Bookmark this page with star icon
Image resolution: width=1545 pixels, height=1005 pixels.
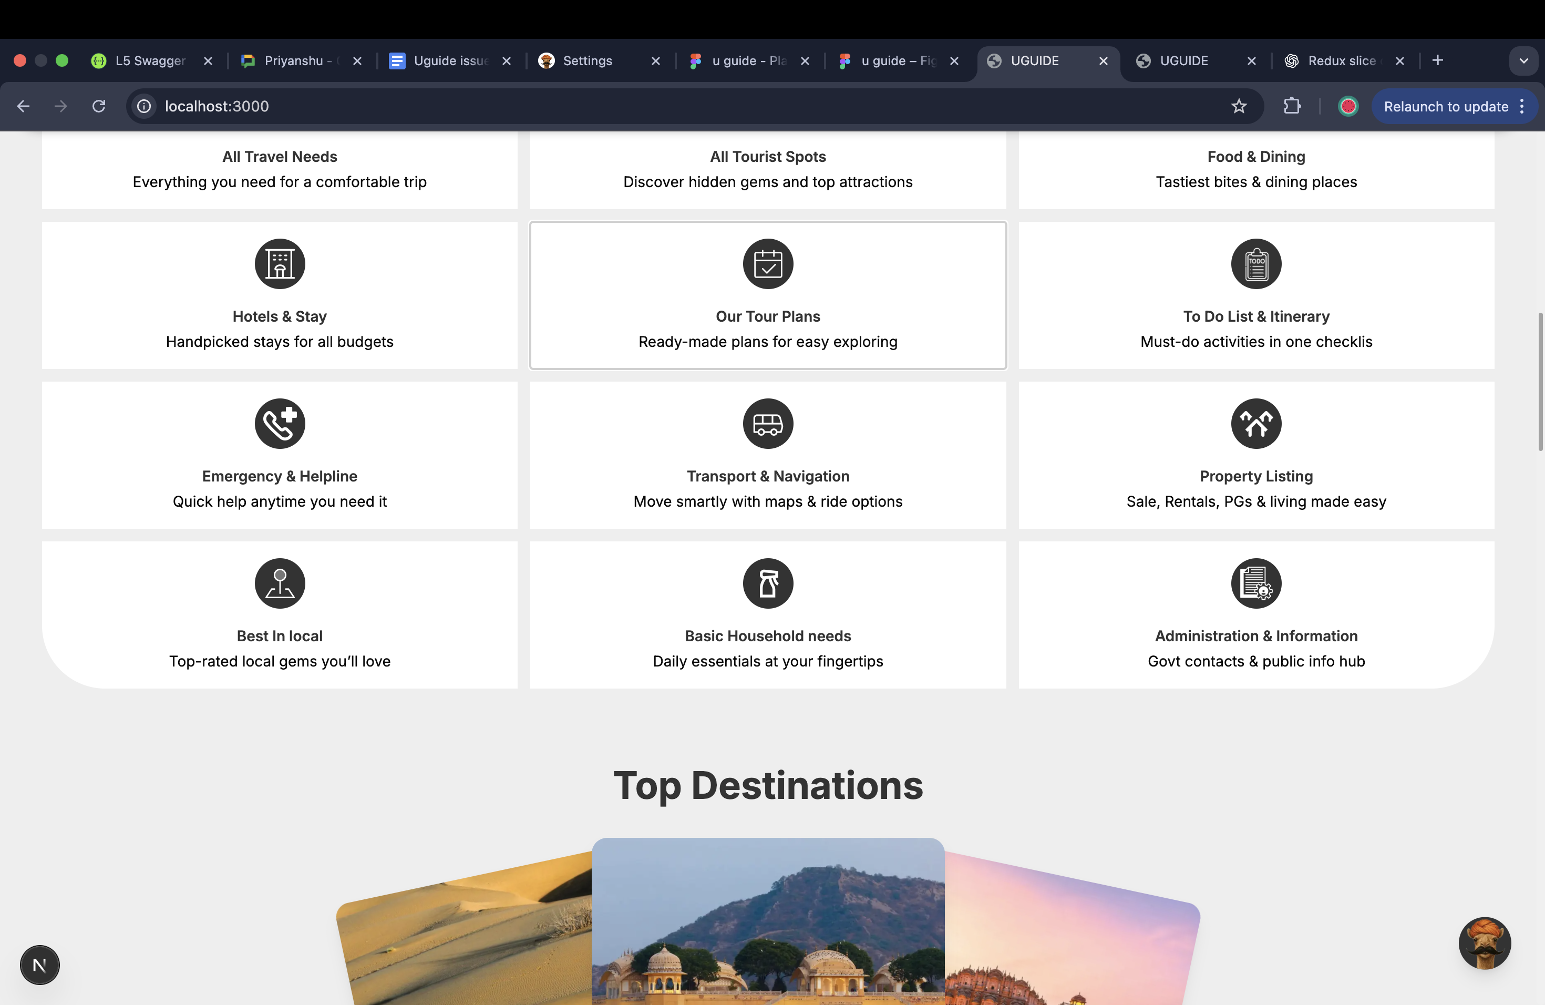1239,106
